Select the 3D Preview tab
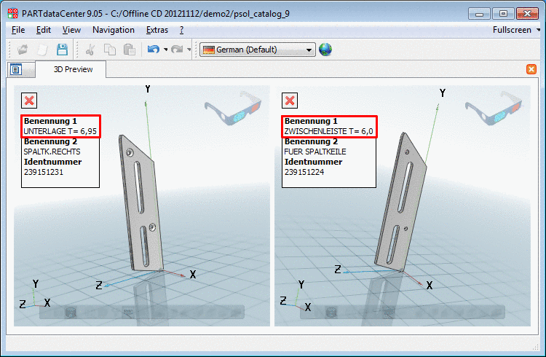 click(x=73, y=69)
